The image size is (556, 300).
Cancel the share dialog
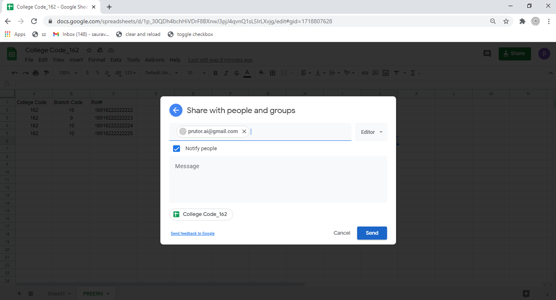342,233
